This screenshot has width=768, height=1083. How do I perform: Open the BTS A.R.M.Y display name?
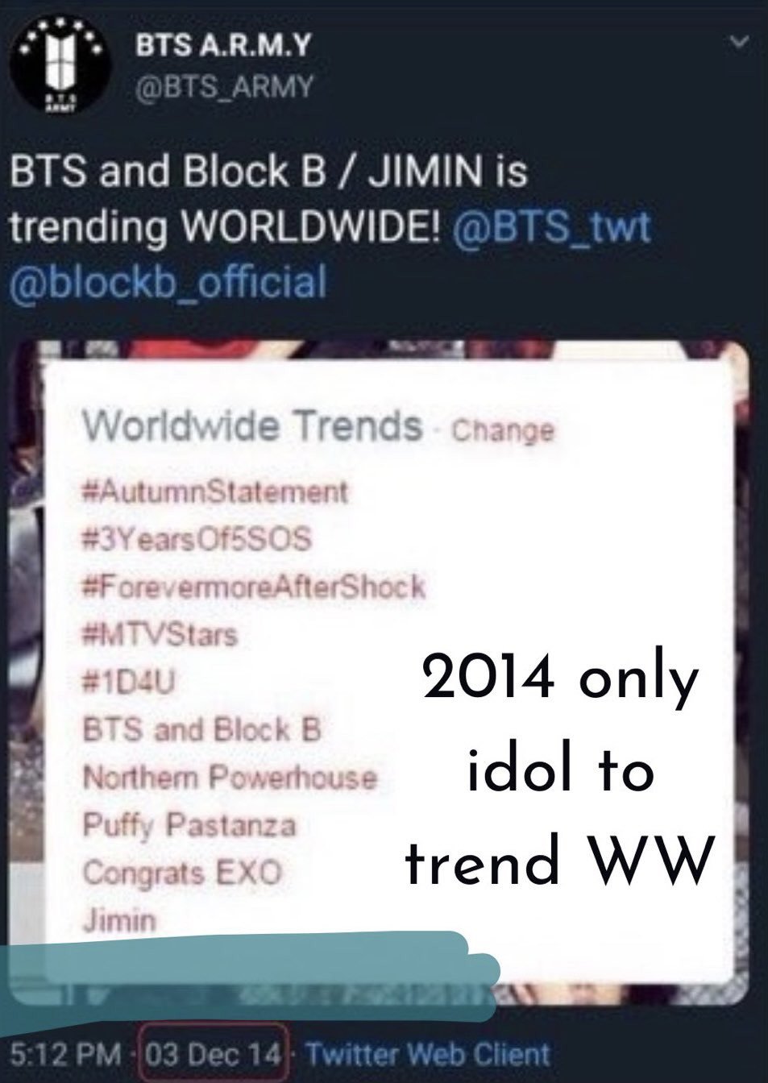click(221, 47)
